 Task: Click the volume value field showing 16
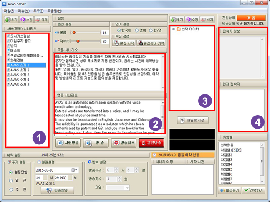(x=105, y=33)
